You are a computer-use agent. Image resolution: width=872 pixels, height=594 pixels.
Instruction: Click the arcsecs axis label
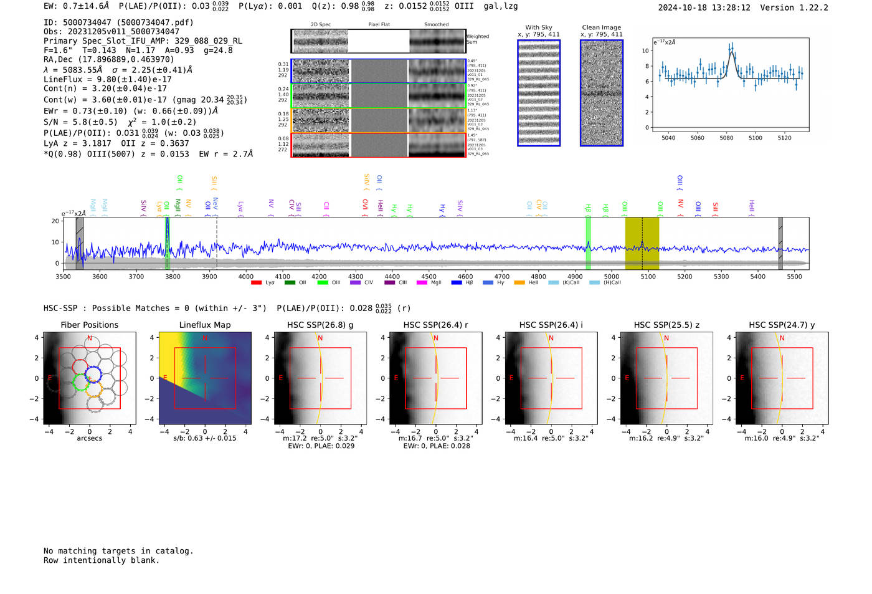pos(89,438)
